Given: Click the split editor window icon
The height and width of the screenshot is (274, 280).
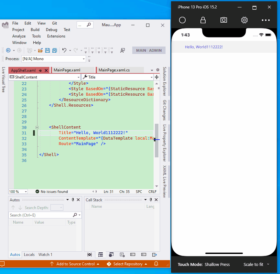Looking at the screenshot, I should click(156, 77).
